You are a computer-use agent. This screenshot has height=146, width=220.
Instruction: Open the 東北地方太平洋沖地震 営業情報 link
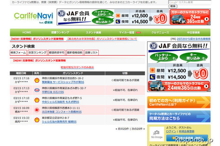pyautogui.click(x=102, y=39)
